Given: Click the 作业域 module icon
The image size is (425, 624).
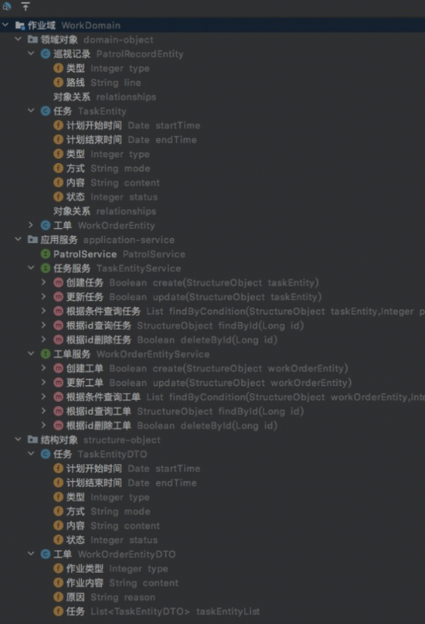Looking at the screenshot, I should tap(20, 26).
